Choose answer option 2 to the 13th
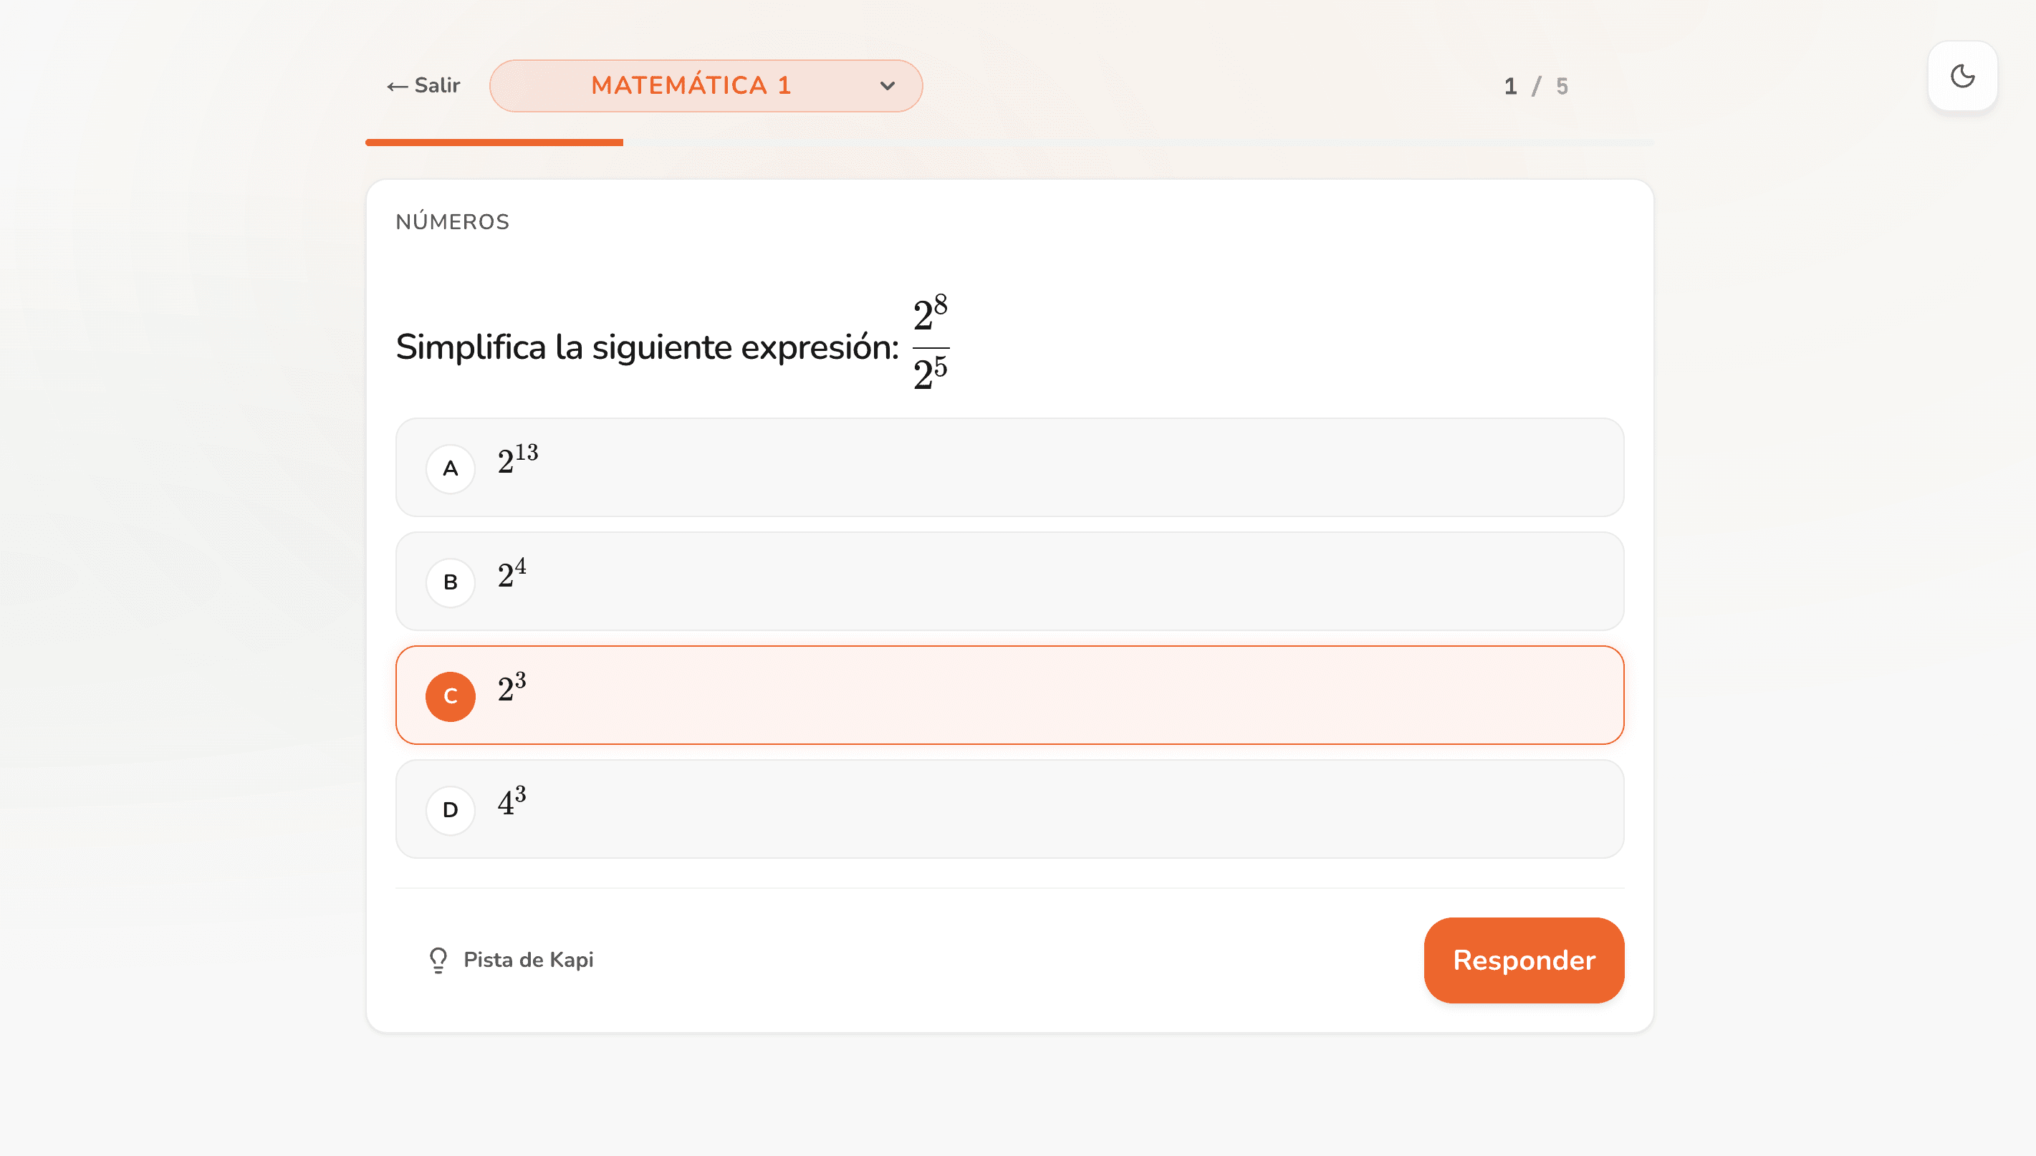Image resolution: width=2036 pixels, height=1156 pixels. (x=1010, y=468)
